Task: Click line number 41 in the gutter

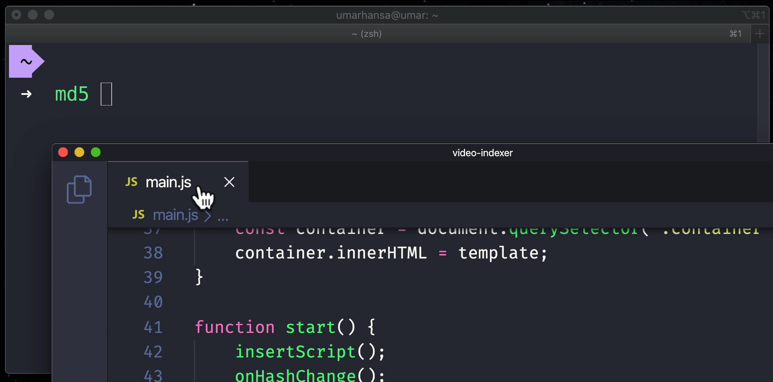Action: tap(153, 327)
